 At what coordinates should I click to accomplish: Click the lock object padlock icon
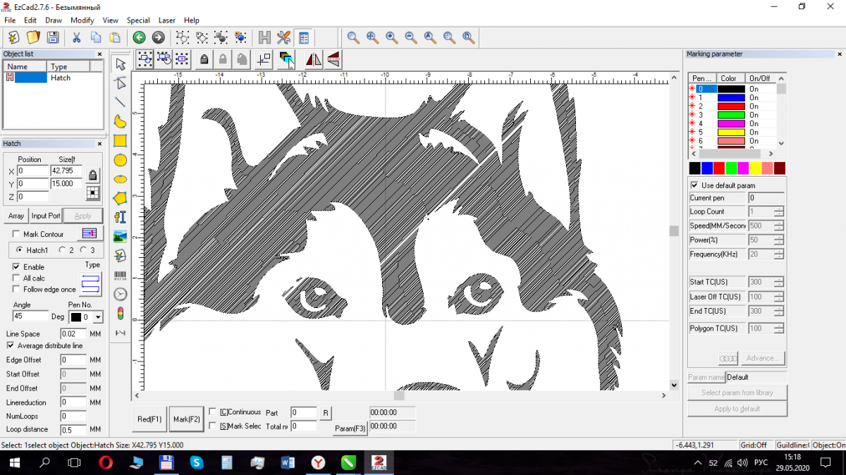(x=204, y=60)
